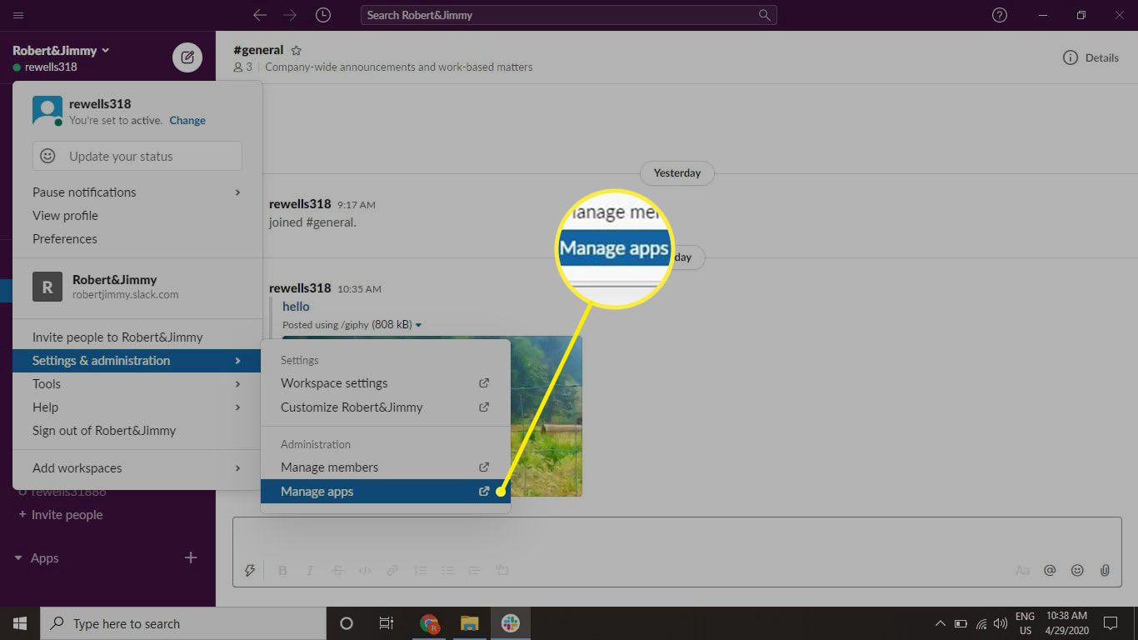Image resolution: width=1138 pixels, height=640 pixels.
Task: Open the help question mark icon
Action: point(1000,15)
